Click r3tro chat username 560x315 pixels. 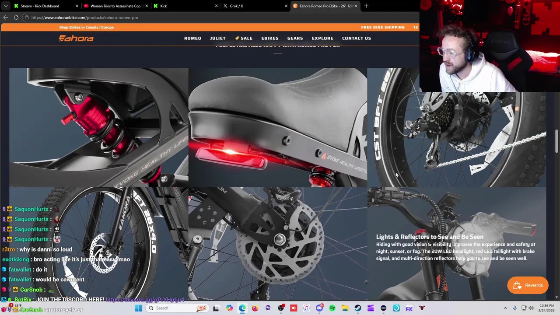point(9,249)
